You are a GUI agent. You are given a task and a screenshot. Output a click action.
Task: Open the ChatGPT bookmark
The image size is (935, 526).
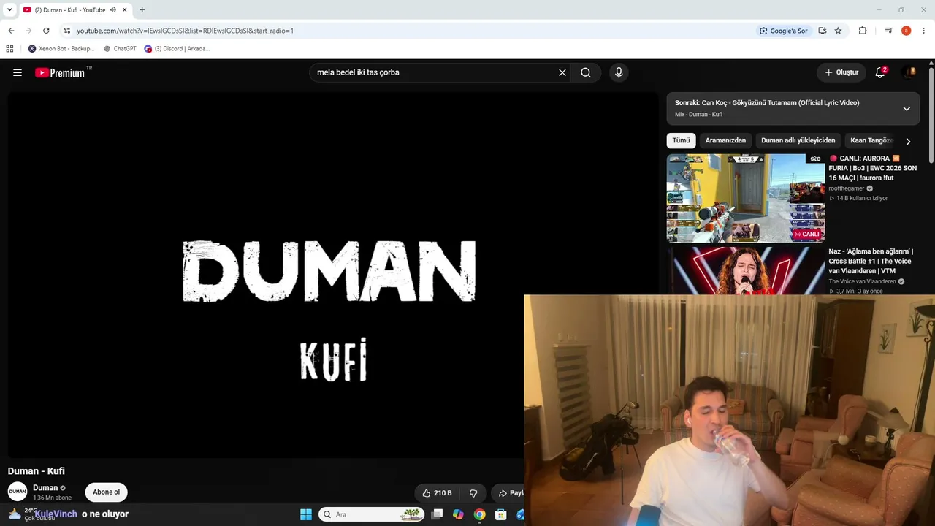(x=120, y=49)
